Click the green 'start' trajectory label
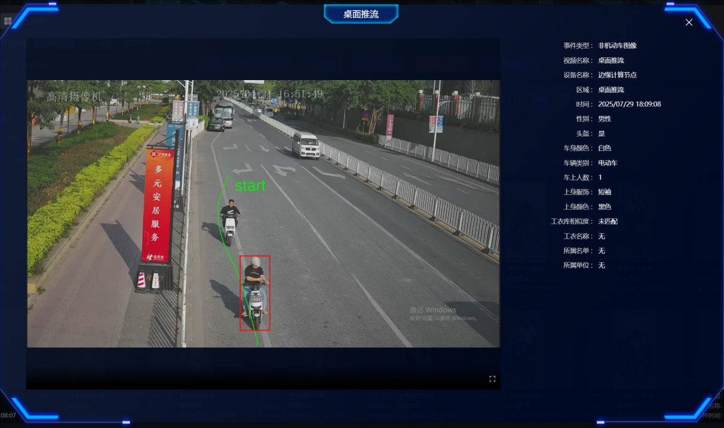Image resolution: width=724 pixels, height=428 pixels. point(250,186)
